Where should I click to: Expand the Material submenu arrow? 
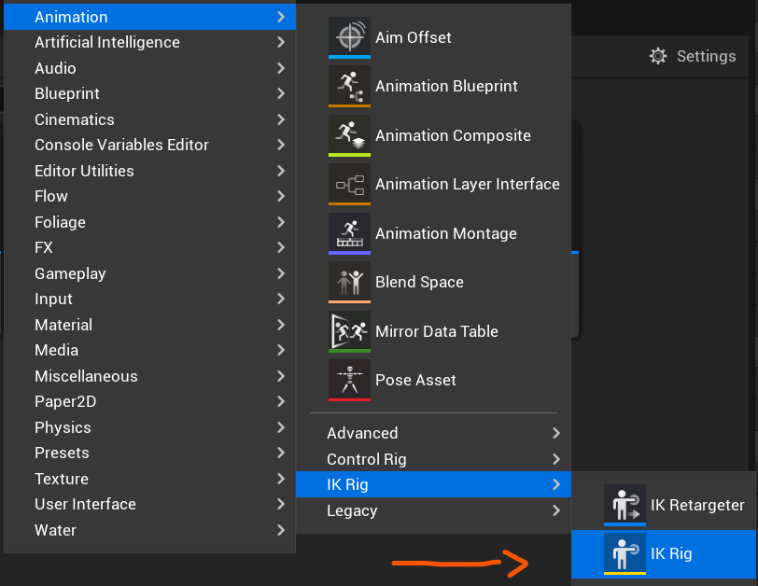281,325
